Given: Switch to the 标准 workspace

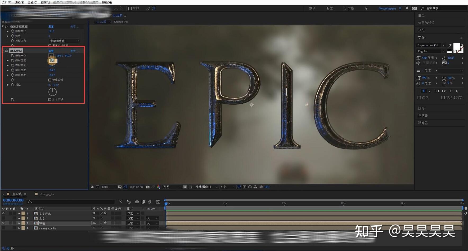Looking at the screenshot, I should [x=330, y=8].
